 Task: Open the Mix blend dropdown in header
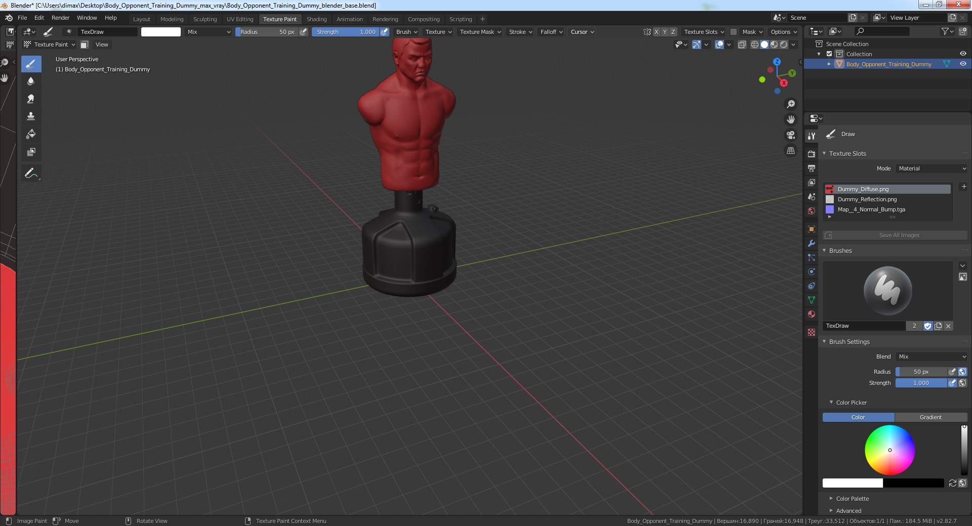[209, 32]
